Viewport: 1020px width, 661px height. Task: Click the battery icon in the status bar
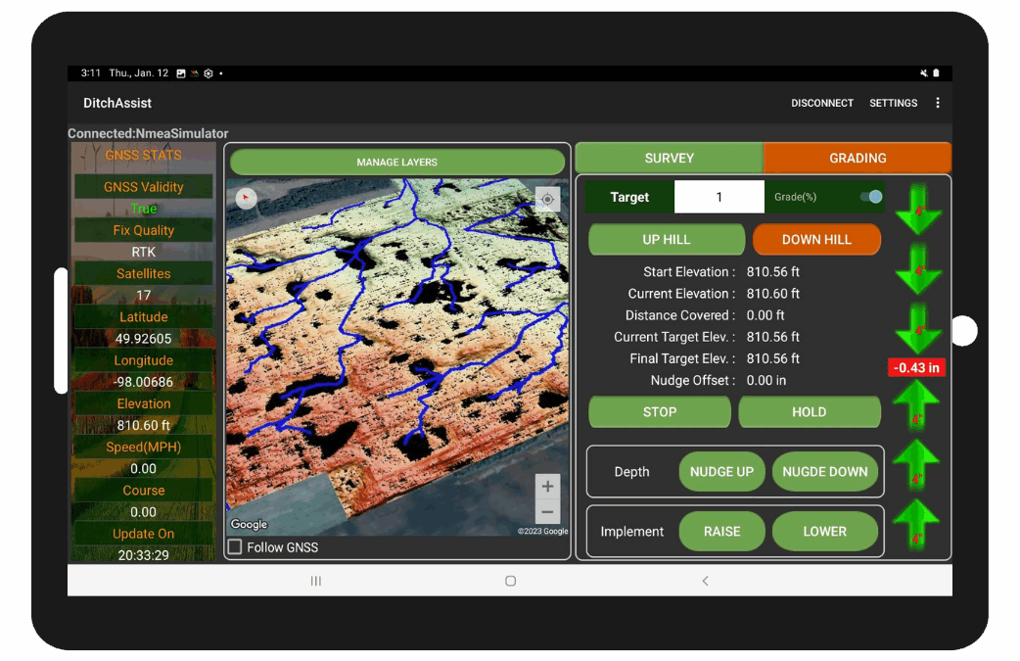(936, 72)
